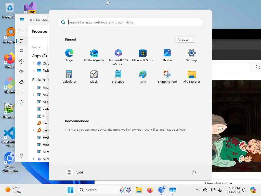This screenshot has width=261, height=196.
Task: Open clock showing 4:44 PM
Action: coord(233,190)
